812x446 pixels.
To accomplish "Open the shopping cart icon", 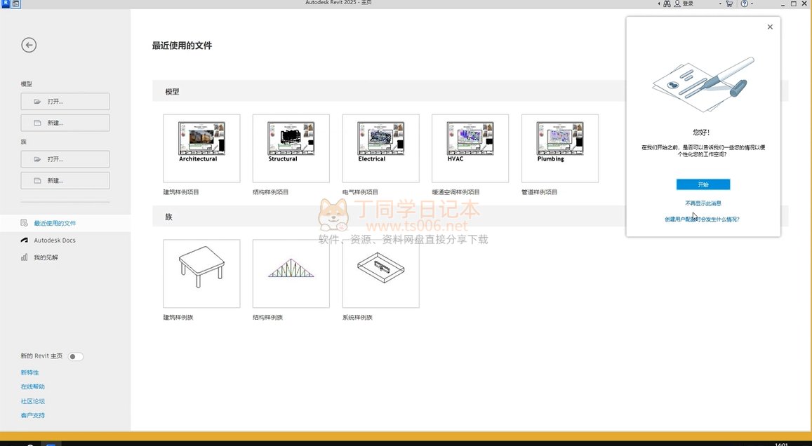I will (x=729, y=4).
